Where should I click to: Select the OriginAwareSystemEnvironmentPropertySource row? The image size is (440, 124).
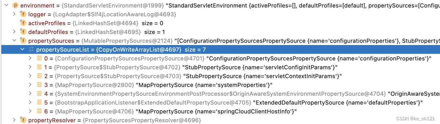[220, 94]
